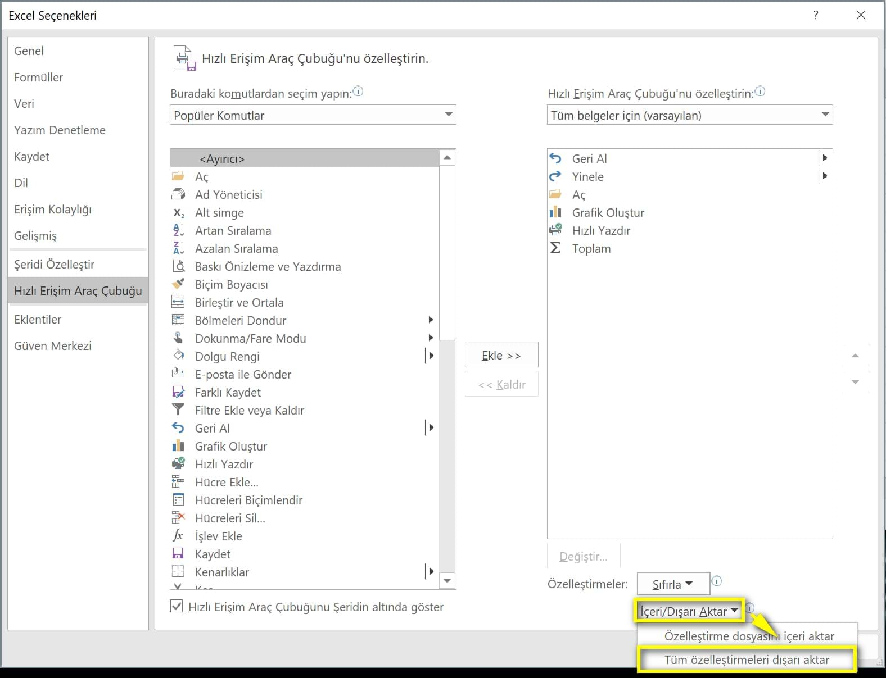Open the Tüm belgeler için (varsayılan) dropdown
The height and width of the screenshot is (678, 886).
pyautogui.click(x=690, y=115)
